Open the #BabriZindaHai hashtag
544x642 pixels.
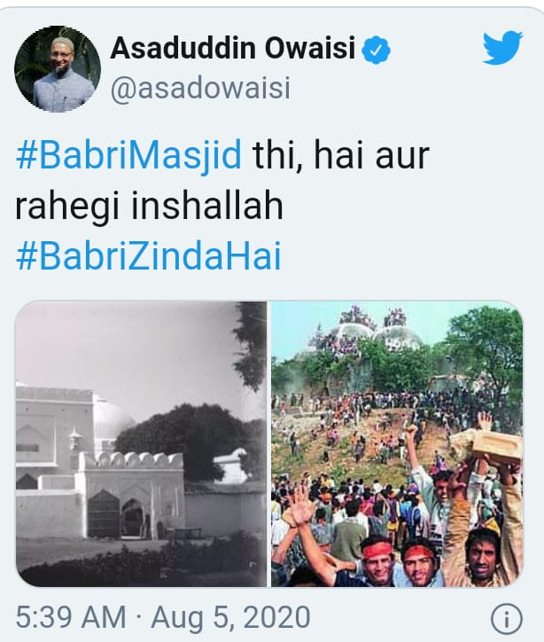[149, 256]
